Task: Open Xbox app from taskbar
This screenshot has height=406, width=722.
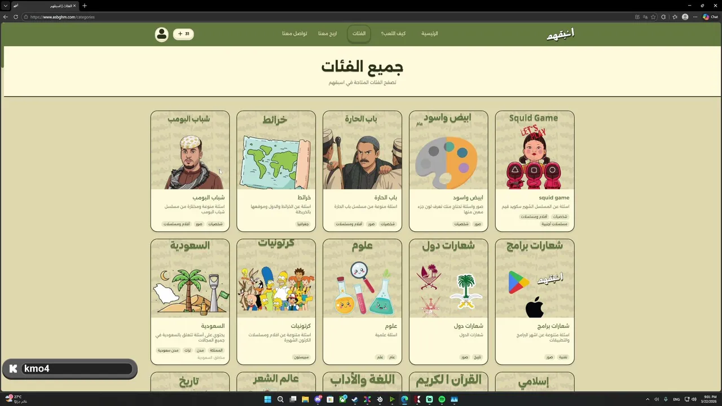Action: pos(342,399)
